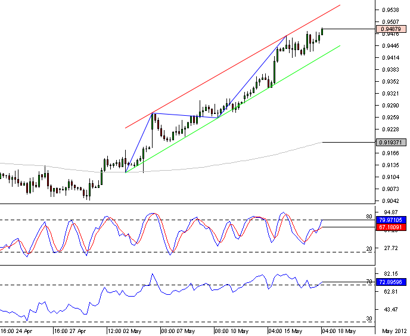Screen dimensions: 410x336
Task: Click the stochastic red value 67.18091
Action: coord(391,227)
